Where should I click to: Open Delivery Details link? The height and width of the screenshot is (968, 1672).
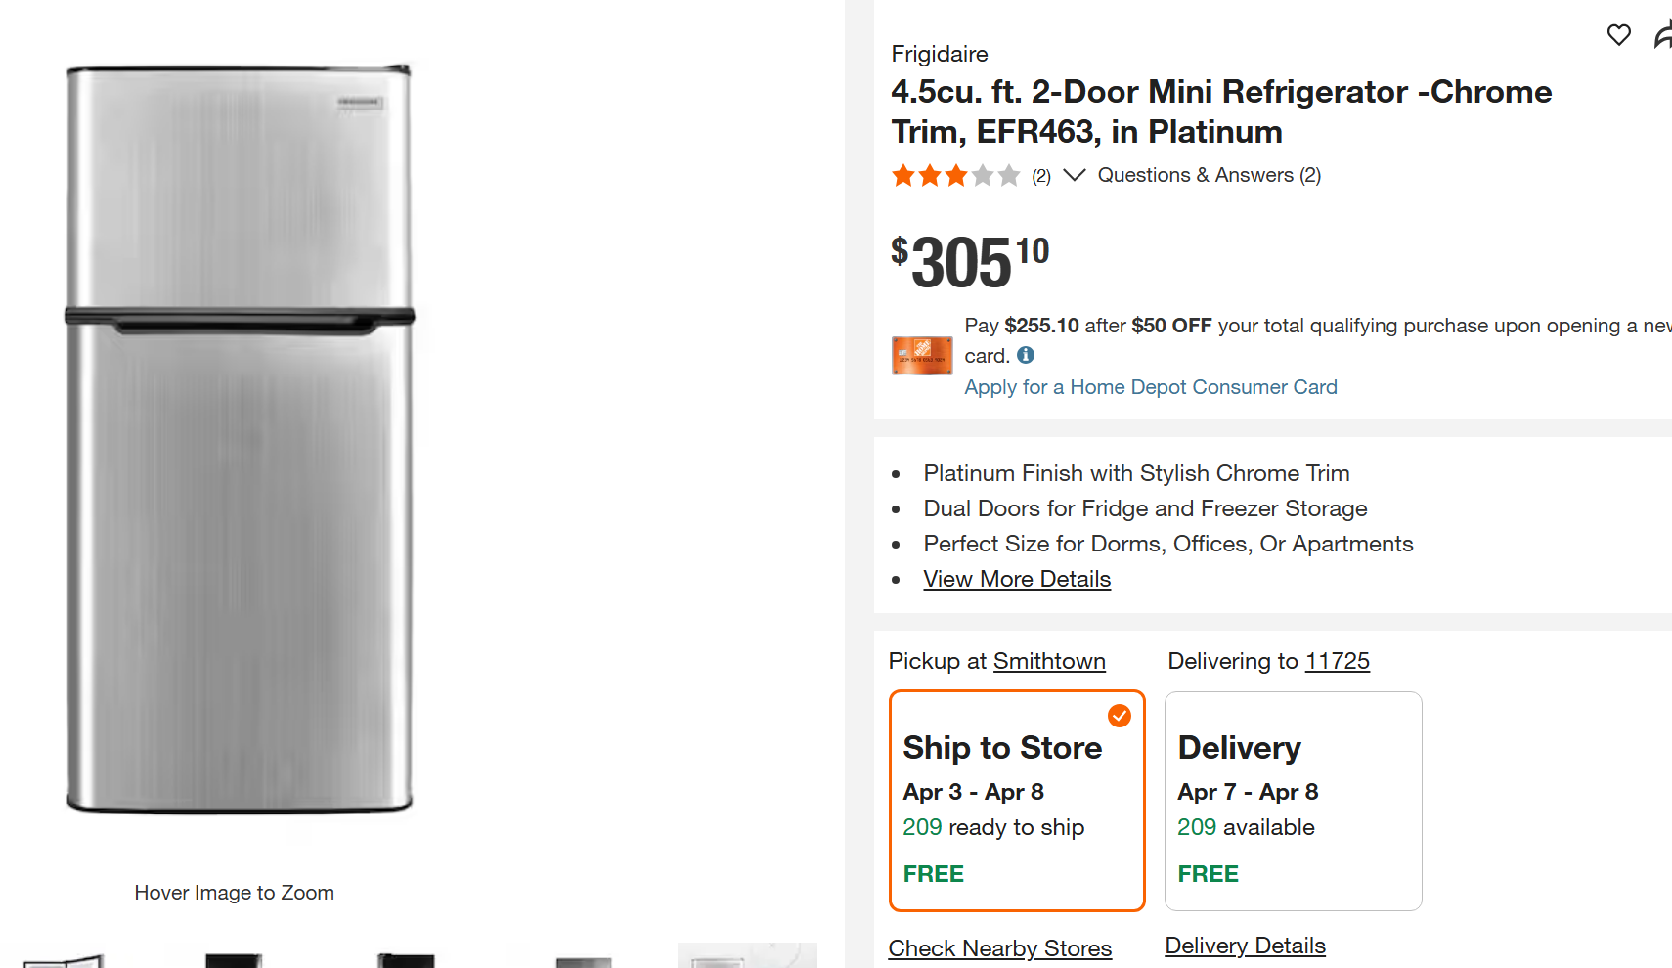click(1245, 946)
